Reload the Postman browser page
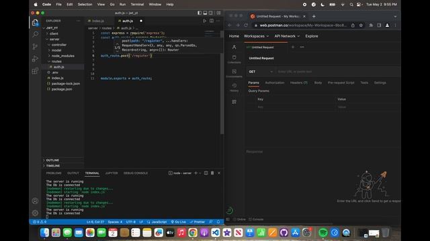Screen dimensions: 430x241 point(246,25)
